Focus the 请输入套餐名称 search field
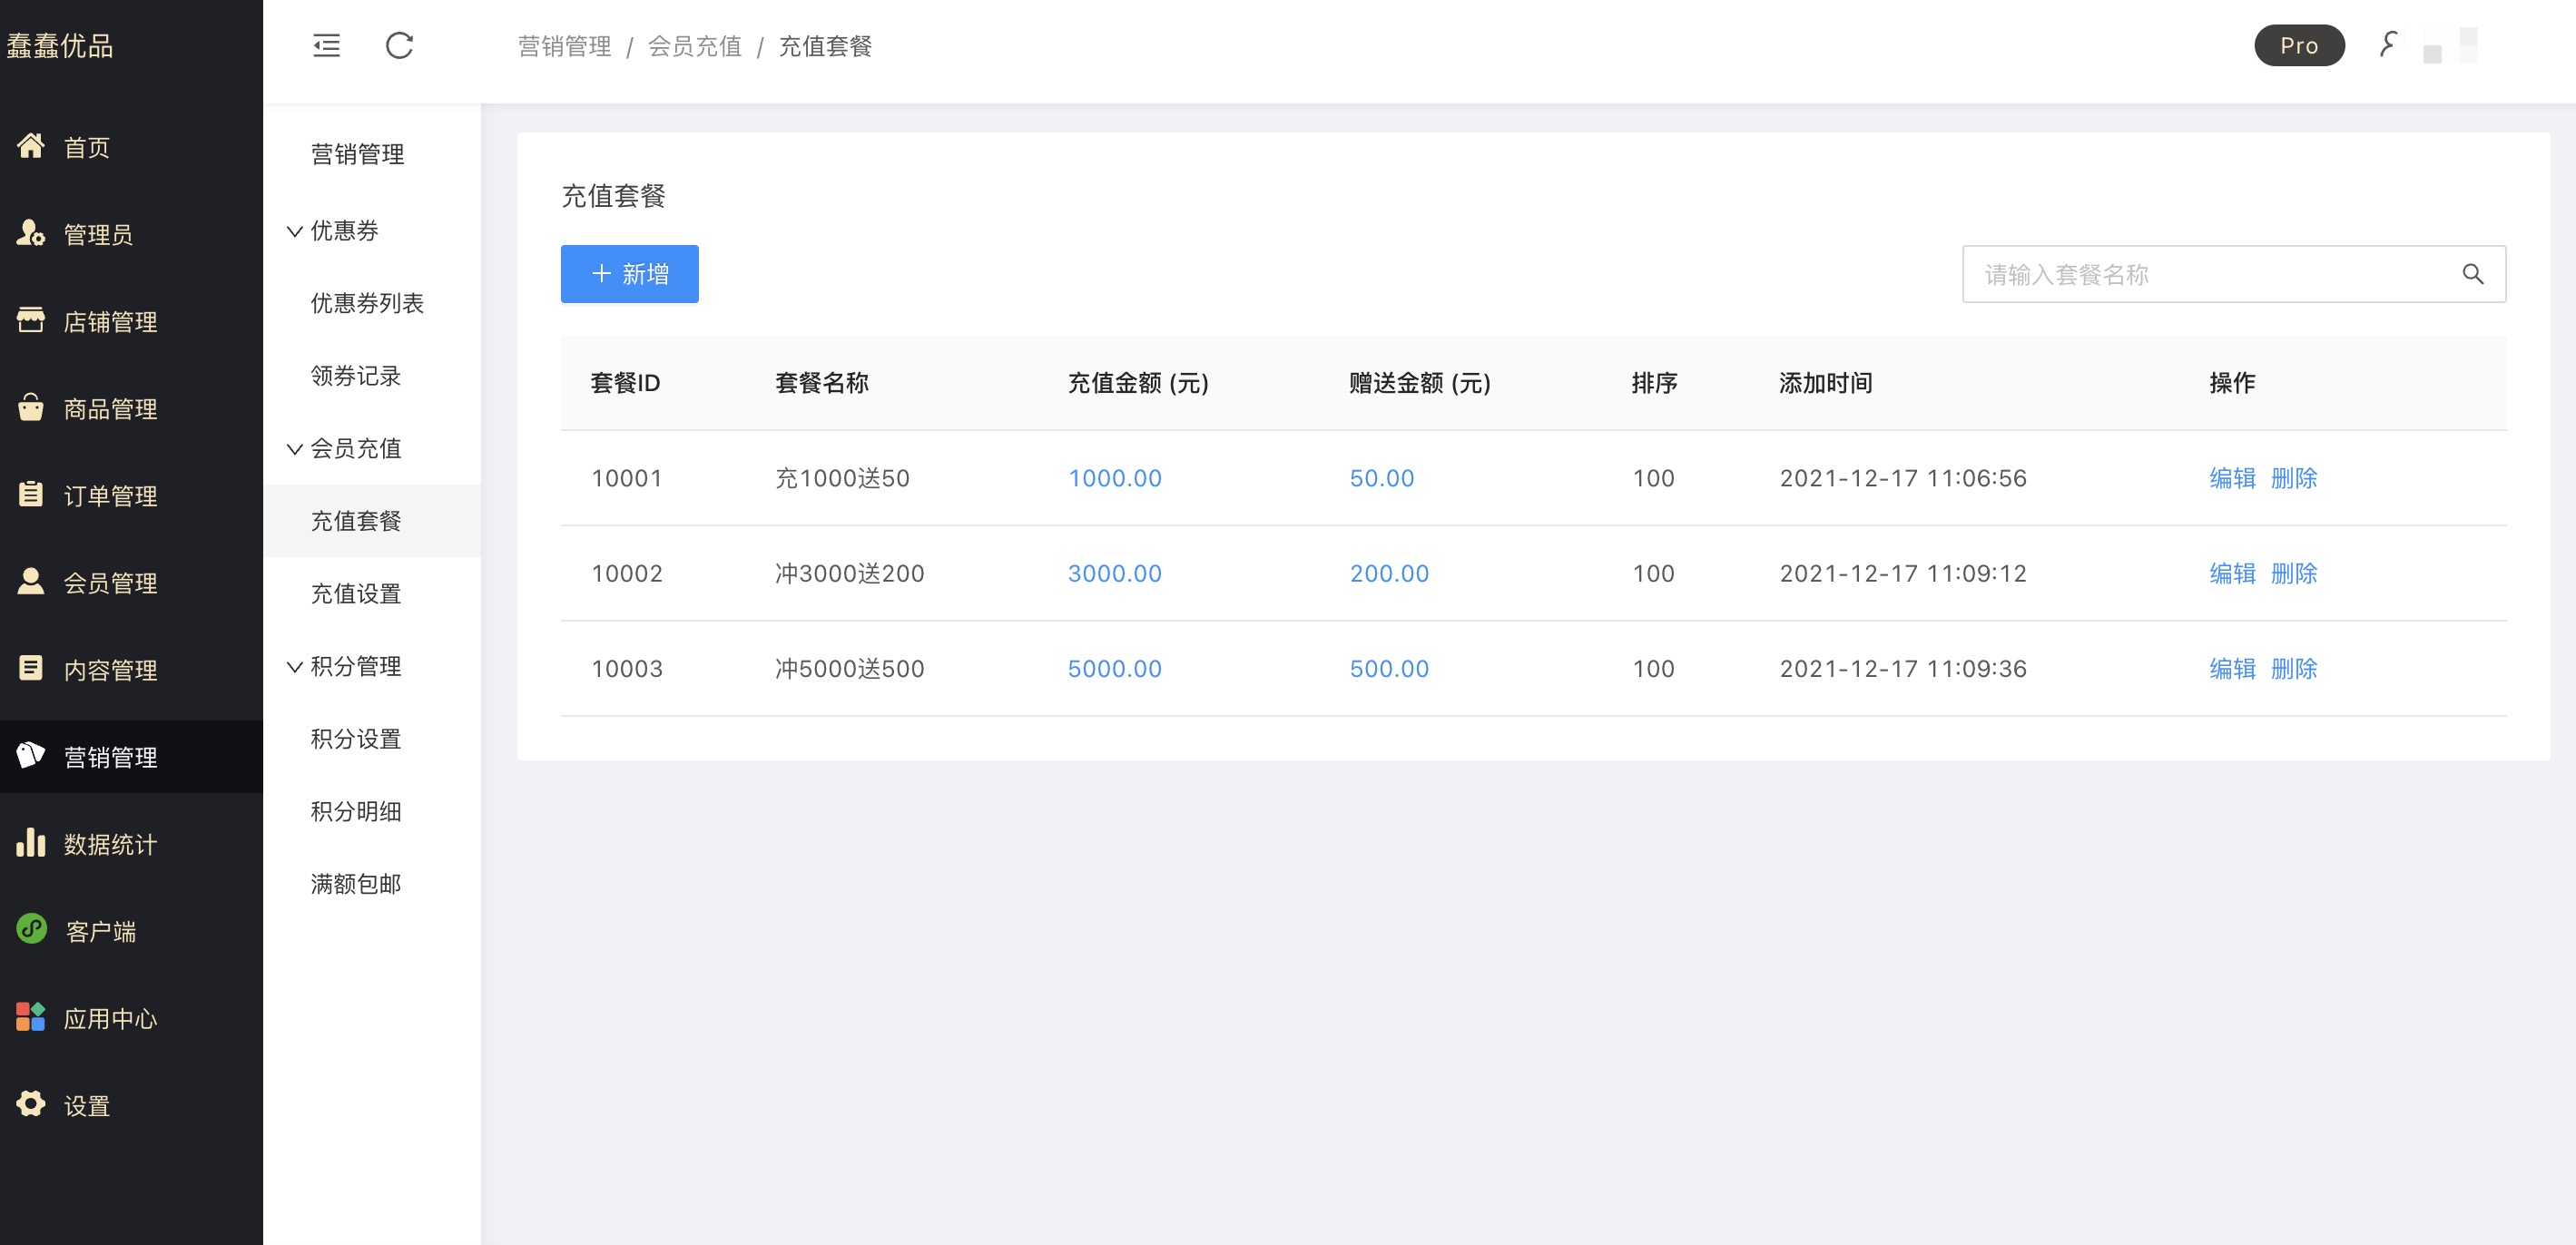 [x=2200, y=274]
